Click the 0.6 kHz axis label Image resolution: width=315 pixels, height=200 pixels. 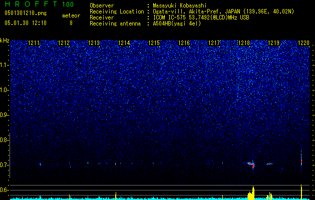(x=5, y=190)
